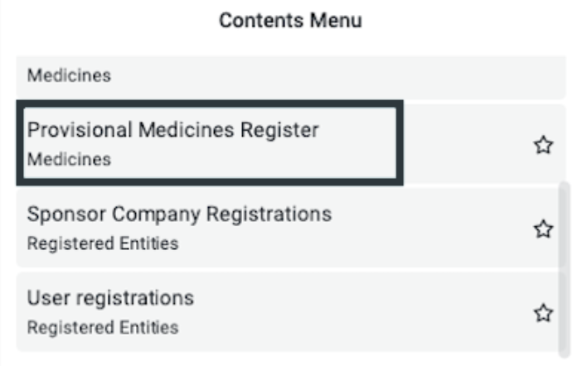The height and width of the screenshot is (366, 582).
Task: Click the word Register in the selected entry
Action: tap(279, 130)
